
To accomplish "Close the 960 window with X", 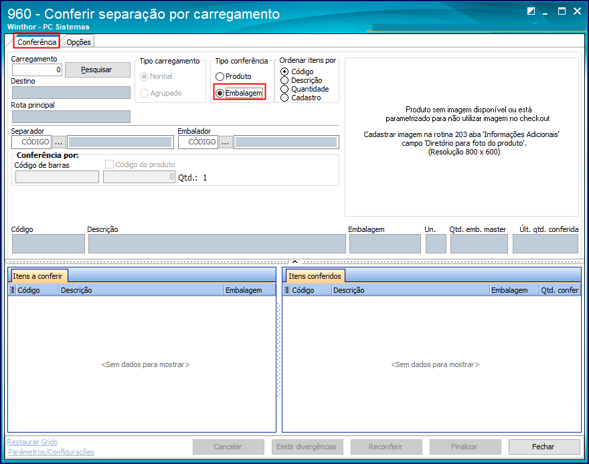I will coord(578,11).
